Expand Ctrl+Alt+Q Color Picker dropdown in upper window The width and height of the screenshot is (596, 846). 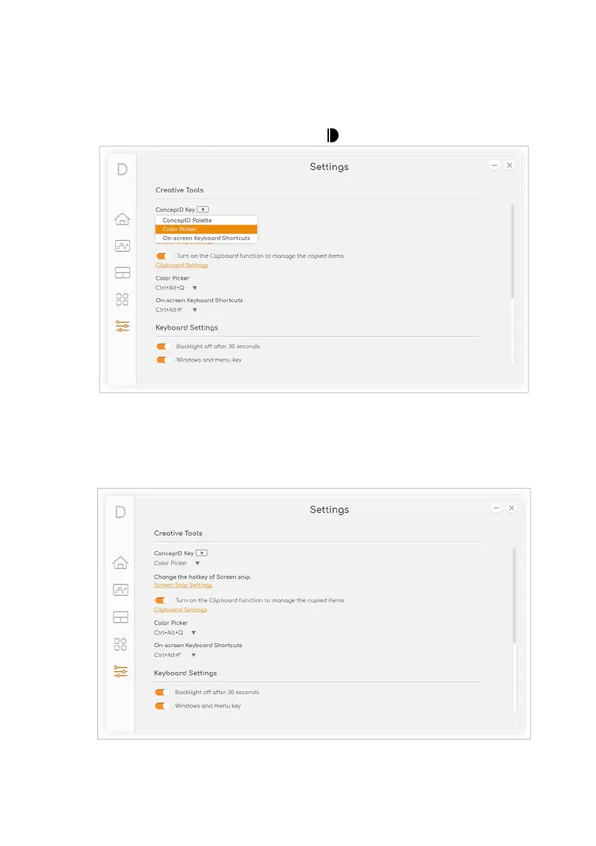[x=195, y=288]
